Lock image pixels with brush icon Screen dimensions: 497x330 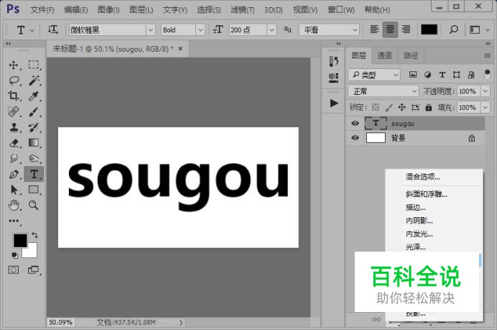point(389,107)
